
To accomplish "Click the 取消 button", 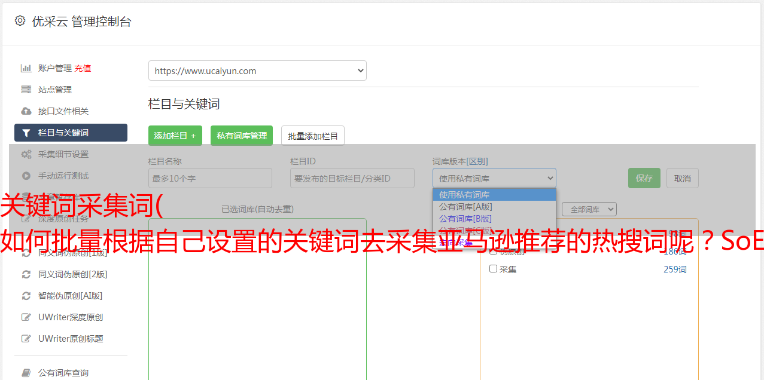I will coord(683,178).
